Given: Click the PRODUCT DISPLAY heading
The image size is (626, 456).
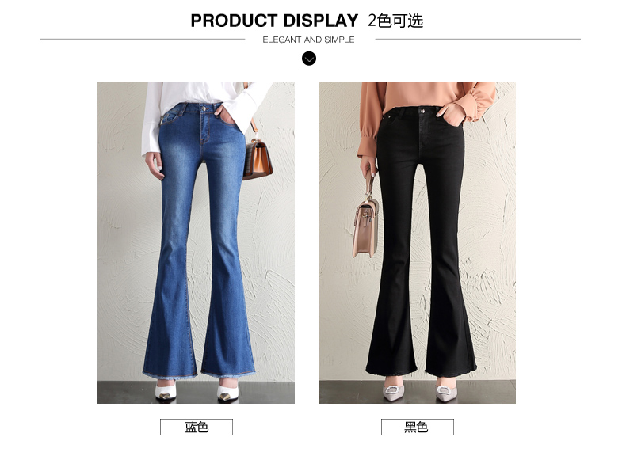Looking at the screenshot, I should click(x=274, y=21).
